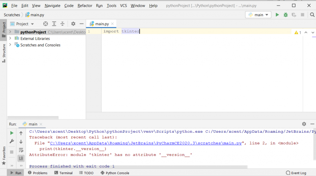
Task: Toggle Favorites side tool window
Action: click(x=4, y=156)
